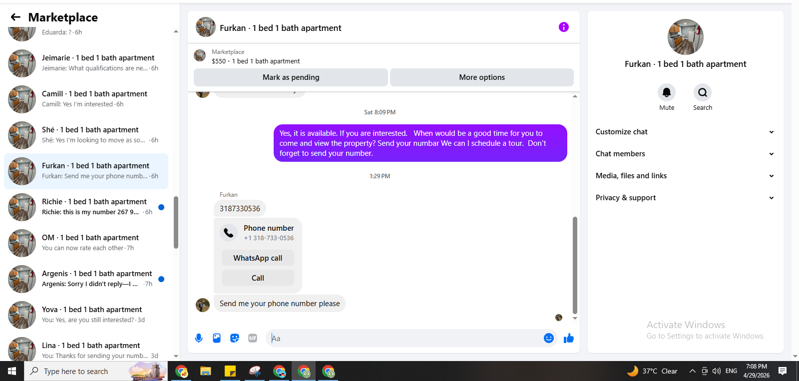The image size is (799, 381).
Task: Go back using Marketplace arrow
Action: (x=15, y=17)
